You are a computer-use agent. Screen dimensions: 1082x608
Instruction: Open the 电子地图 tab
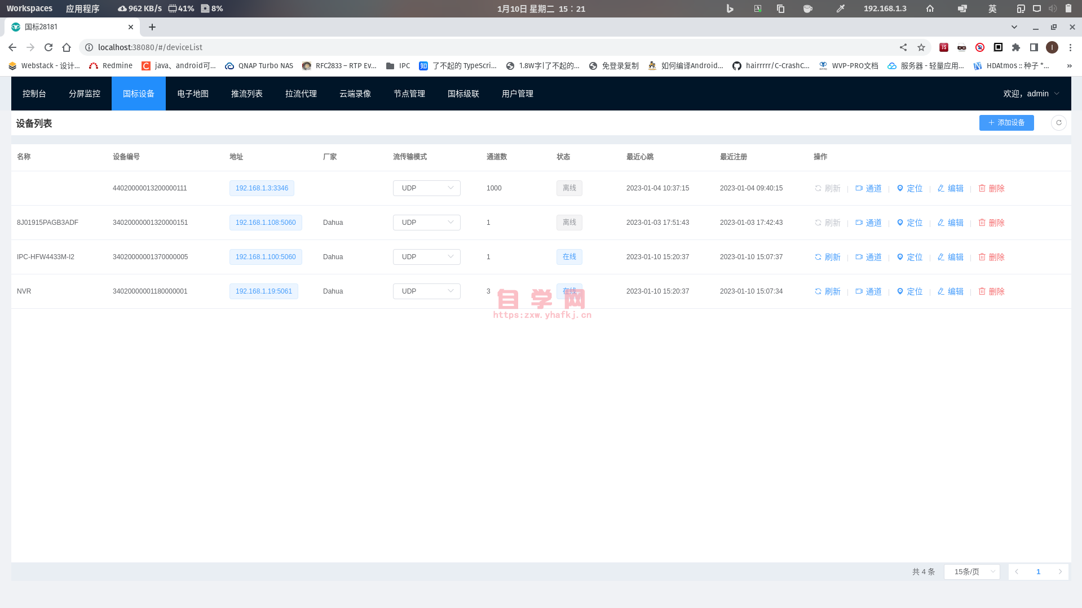pos(193,94)
